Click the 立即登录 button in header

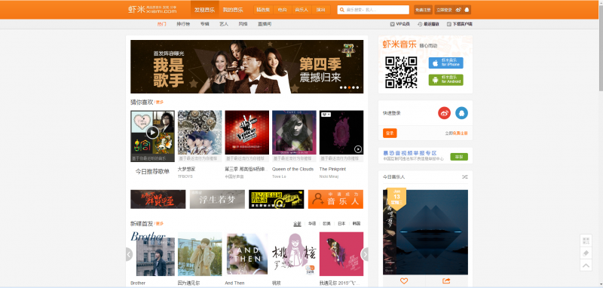click(445, 10)
